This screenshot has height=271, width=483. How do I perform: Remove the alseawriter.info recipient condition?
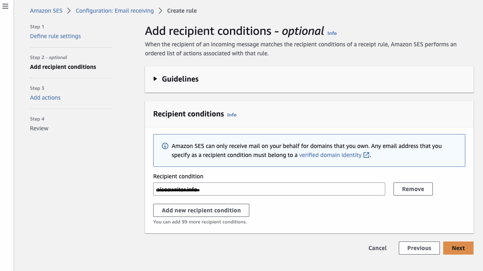pyautogui.click(x=413, y=189)
